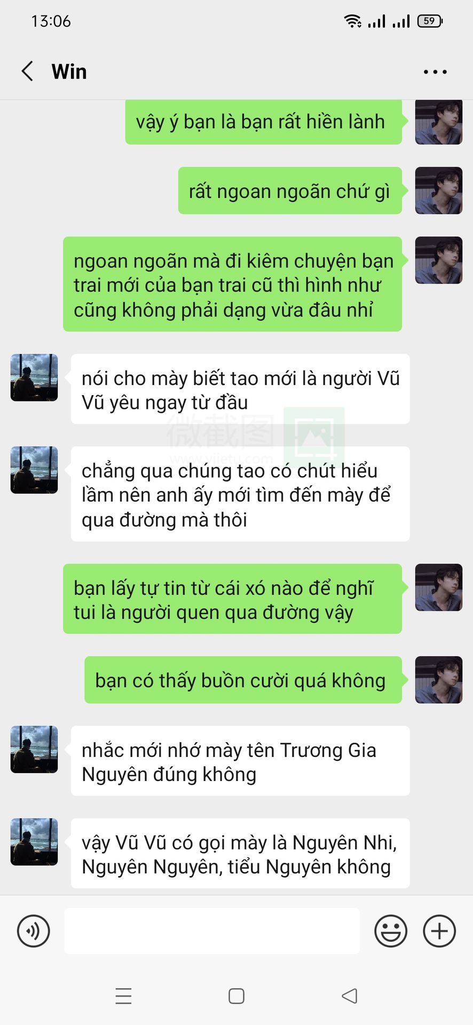Viewport: 473px width, 1025px height.
Task: Open the three-dot chat options menu
Action: [x=435, y=72]
